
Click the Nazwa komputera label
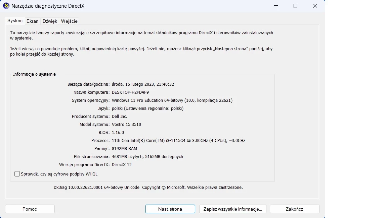(92, 92)
